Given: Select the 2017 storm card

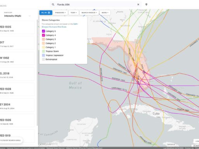Looking at the screenshot, I should point(17,43).
